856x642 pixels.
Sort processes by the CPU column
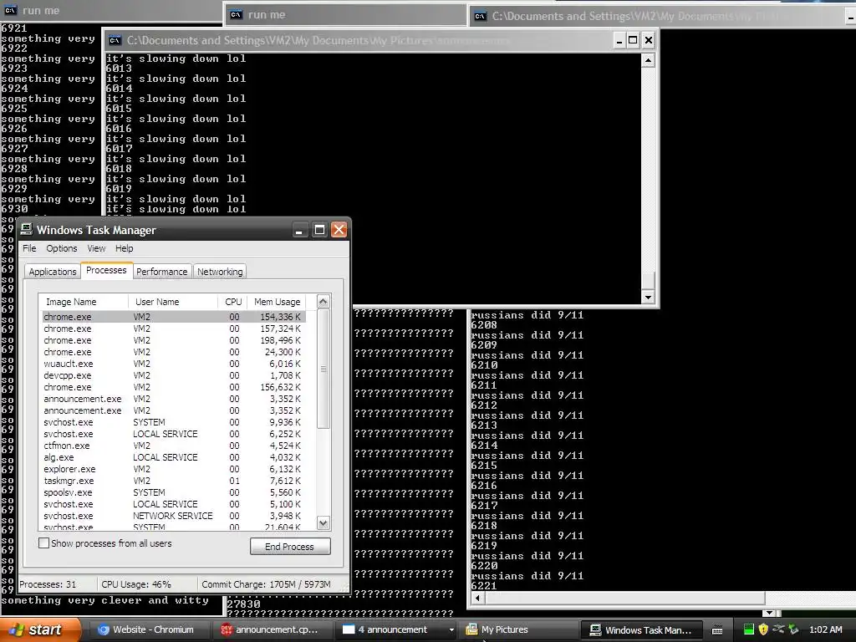pyautogui.click(x=233, y=302)
